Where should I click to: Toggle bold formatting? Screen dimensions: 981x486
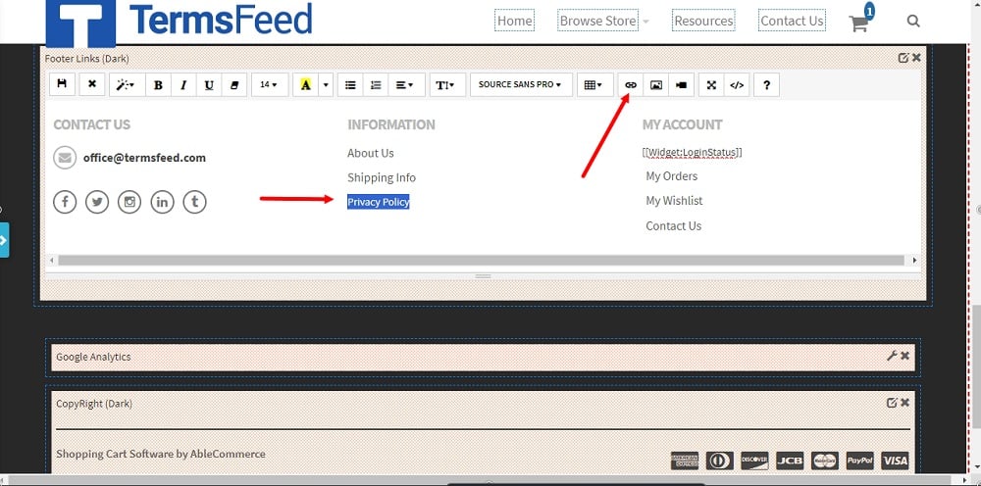pyautogui.click(x=158, y=85)
